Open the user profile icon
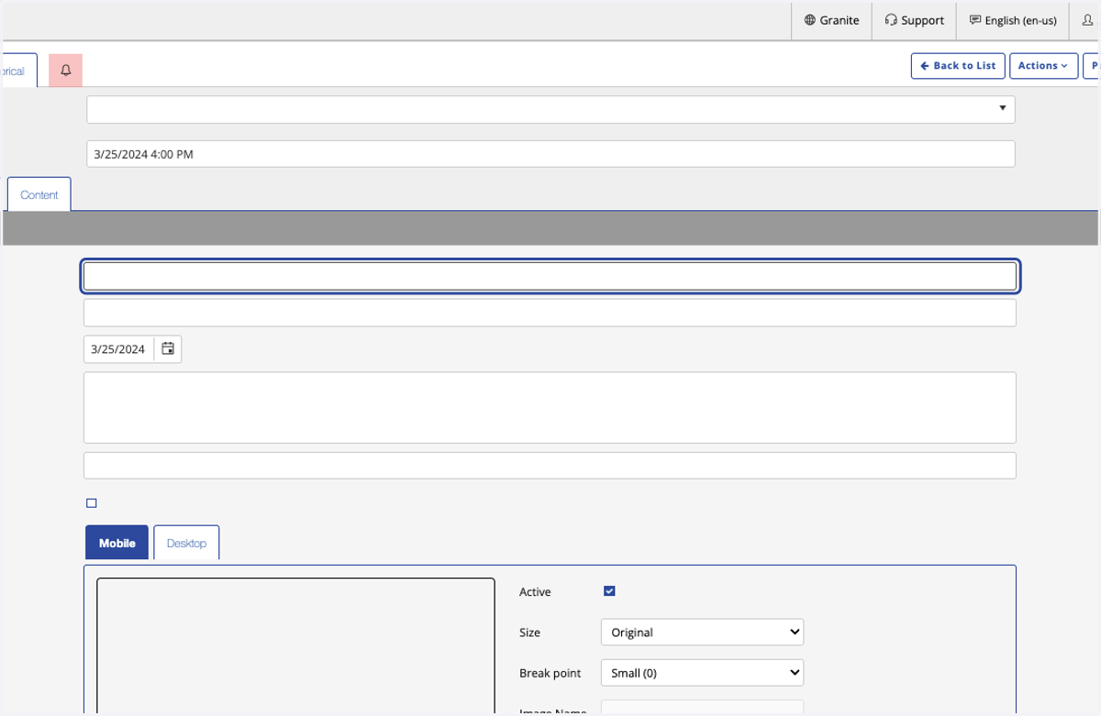 coord(1087,20)
